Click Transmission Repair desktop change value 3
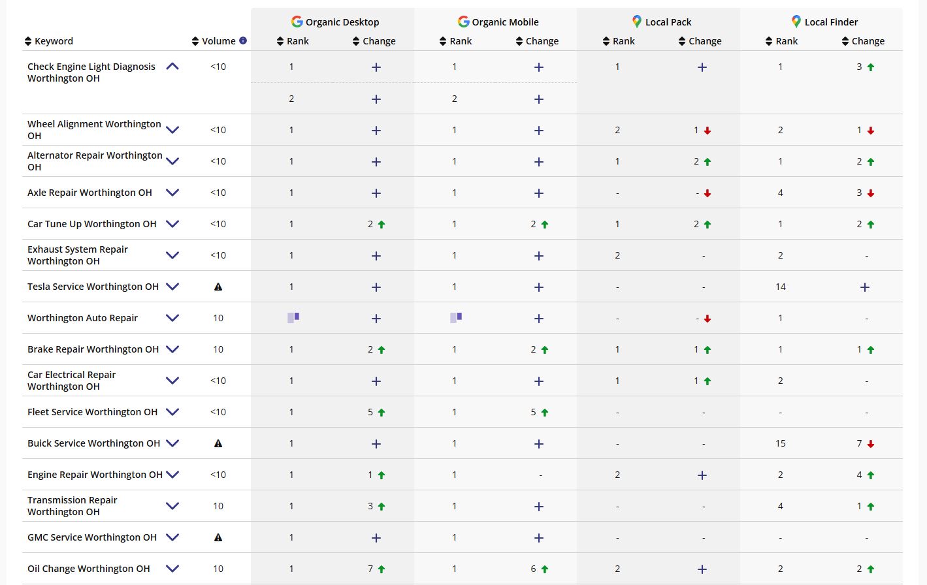This screenshot has width=927, height=585. pyautogui.click(x=370, y=506)
